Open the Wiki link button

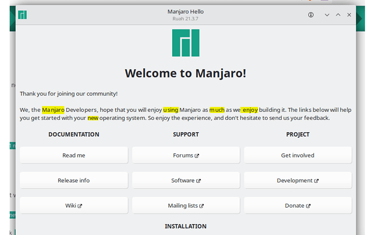tap(74, 205)
